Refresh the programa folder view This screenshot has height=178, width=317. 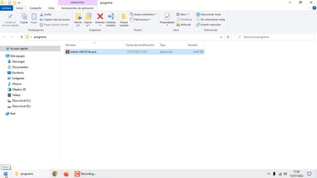pos(228,37)
